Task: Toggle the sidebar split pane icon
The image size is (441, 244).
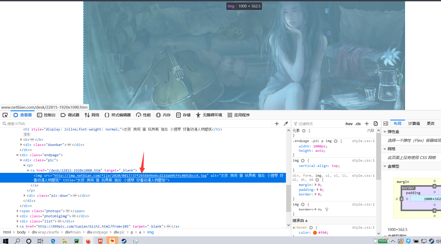Action: [x=386, y=124]
